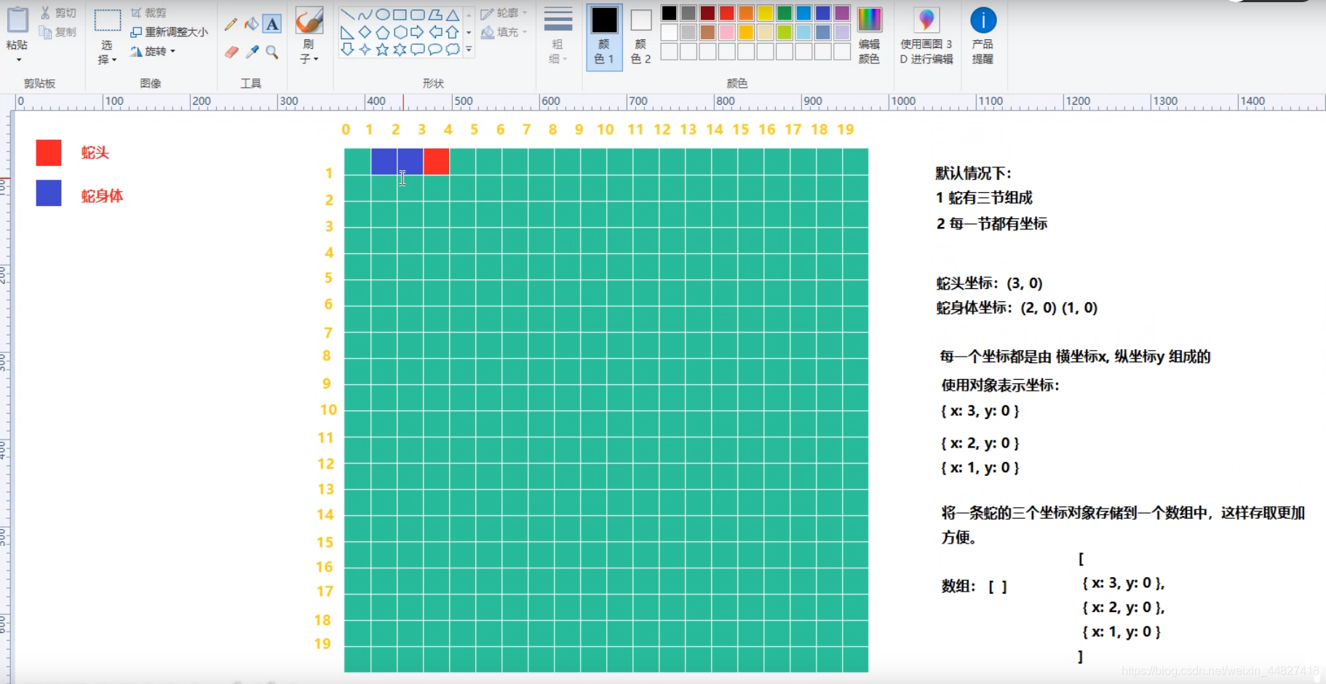Pick the Four-point star shape
This screenshot has width=1326, height=684.
click(365, 49)
